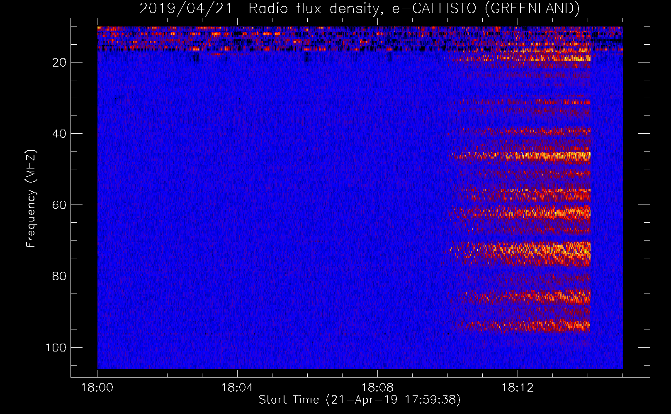The height and width of the screenshot is (414, 671).
Task: Click the 20 MHz frequency tick label
Action: tap(59, 63)
